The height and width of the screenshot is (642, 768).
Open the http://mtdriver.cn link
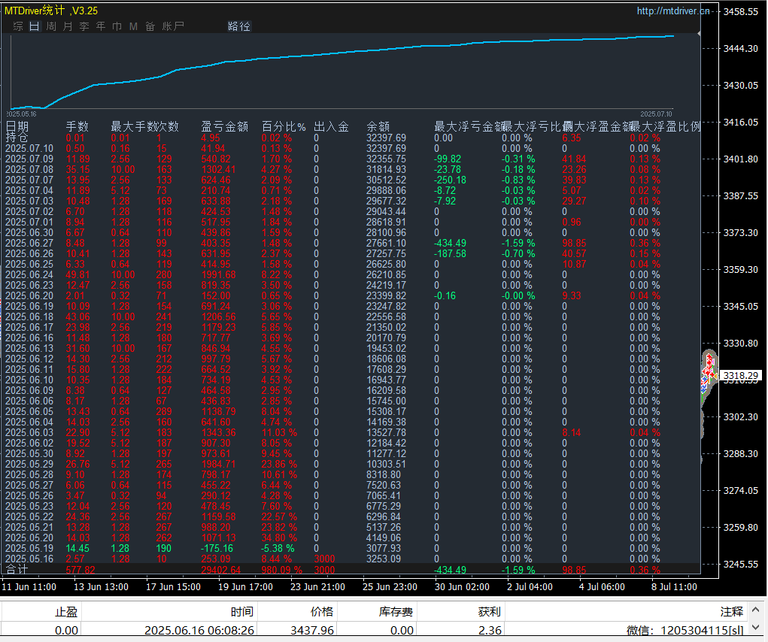[673, 11]
